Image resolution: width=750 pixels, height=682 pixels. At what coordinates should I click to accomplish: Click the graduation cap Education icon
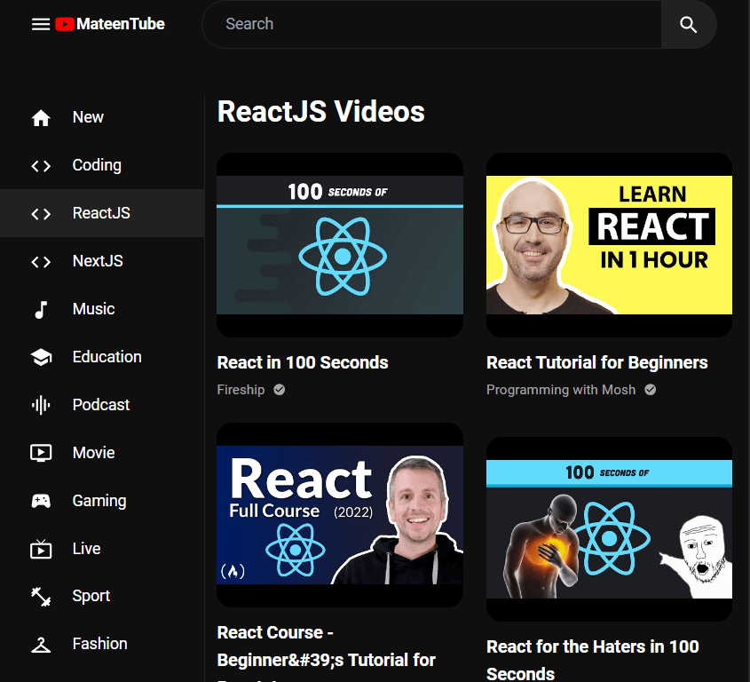[41, 357]
